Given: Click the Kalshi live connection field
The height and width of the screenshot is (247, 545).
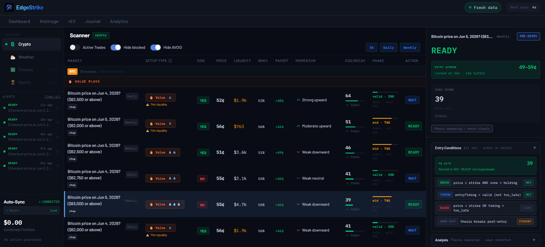Looking at the screenshot, I should click(32, 211).
